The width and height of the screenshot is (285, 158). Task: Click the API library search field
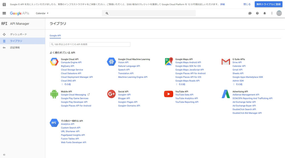tap(90, 44)
